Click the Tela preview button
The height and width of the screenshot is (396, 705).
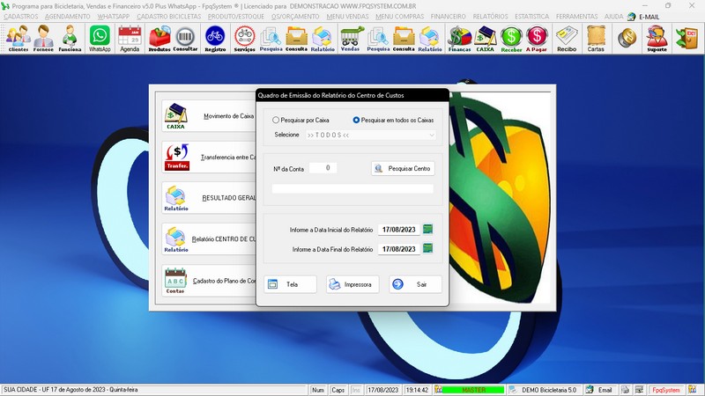(x=290, y=284)
